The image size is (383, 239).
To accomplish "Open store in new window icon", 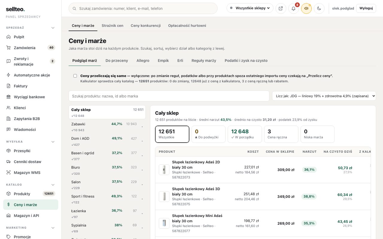I will (x=281, y=8).
